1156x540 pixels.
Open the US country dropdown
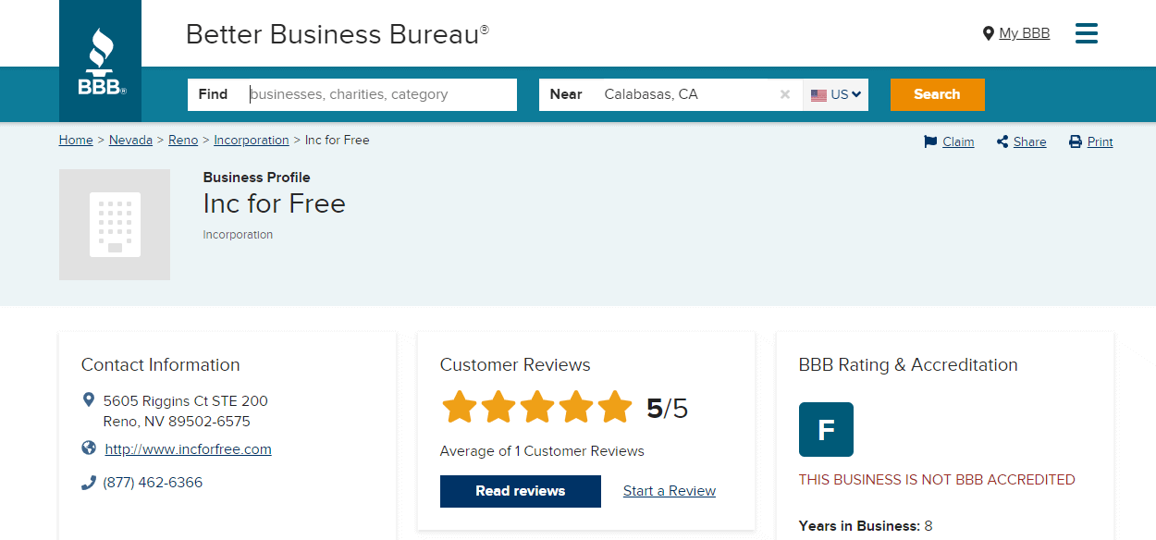point(836,94)
